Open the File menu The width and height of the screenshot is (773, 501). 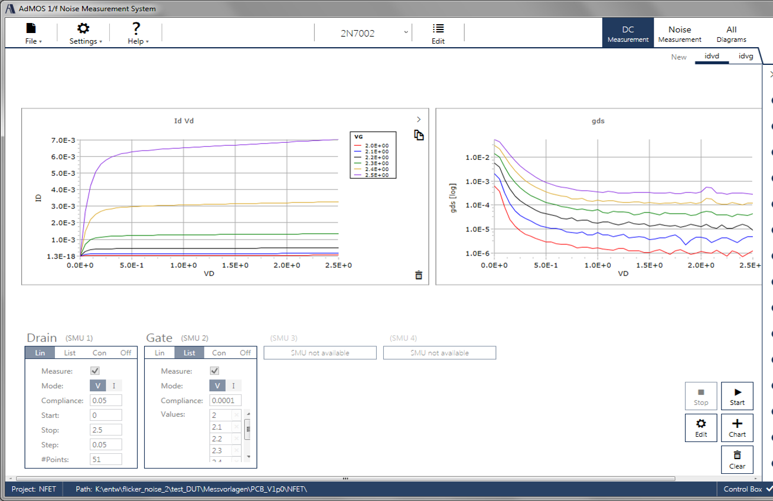[32, 34]
